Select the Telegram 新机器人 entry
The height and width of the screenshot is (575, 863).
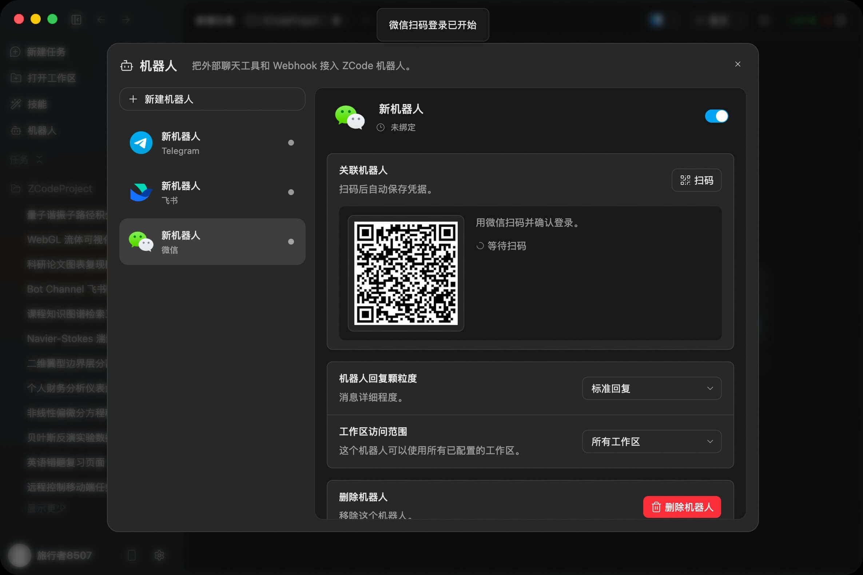tap(212, 143)
